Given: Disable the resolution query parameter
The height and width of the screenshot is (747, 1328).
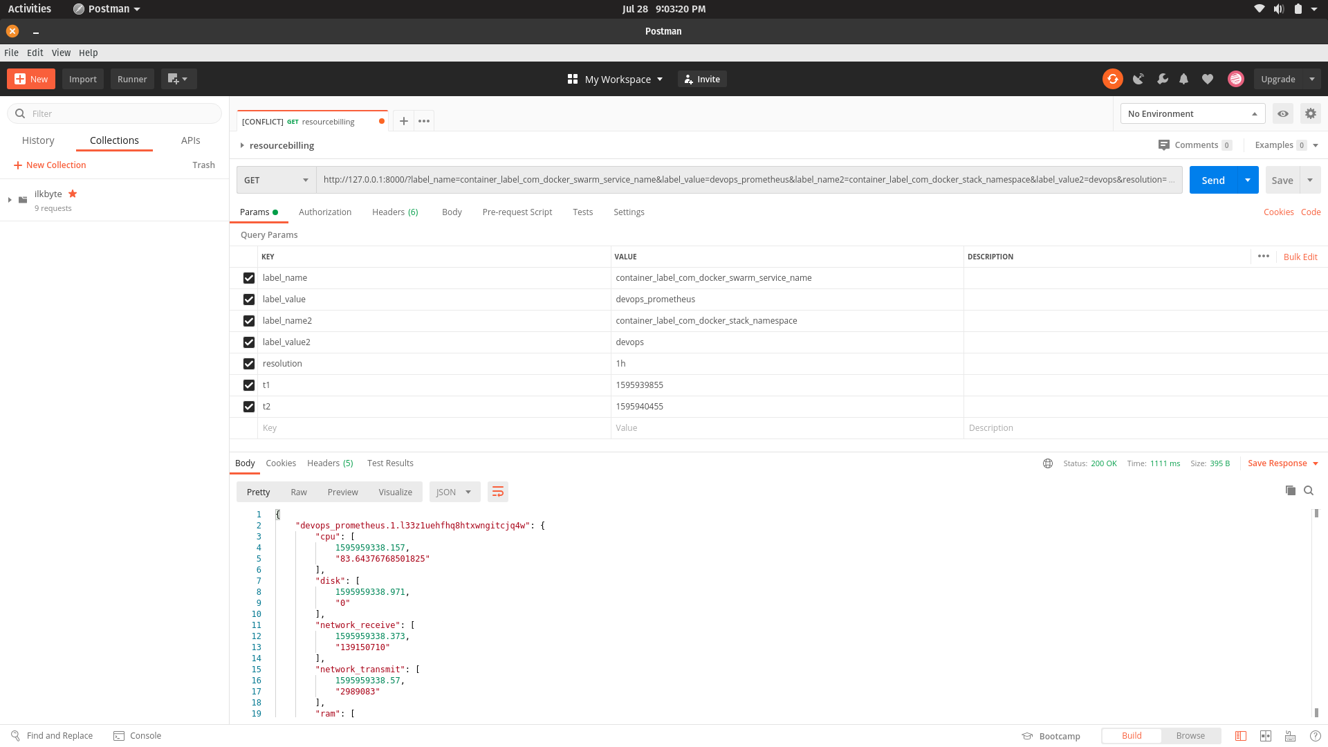Looking at the screenshot, I should click(x=249, y=364).
